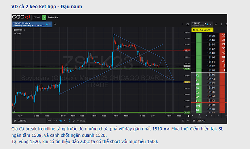Open the chart settings gear icon
This screenshot has width=250, height=149.
coord(74,121)
